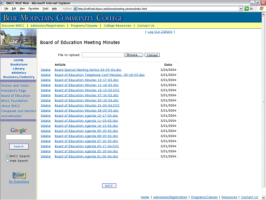Click the BACK button
266x200 pixels.
tap(109, 186)
